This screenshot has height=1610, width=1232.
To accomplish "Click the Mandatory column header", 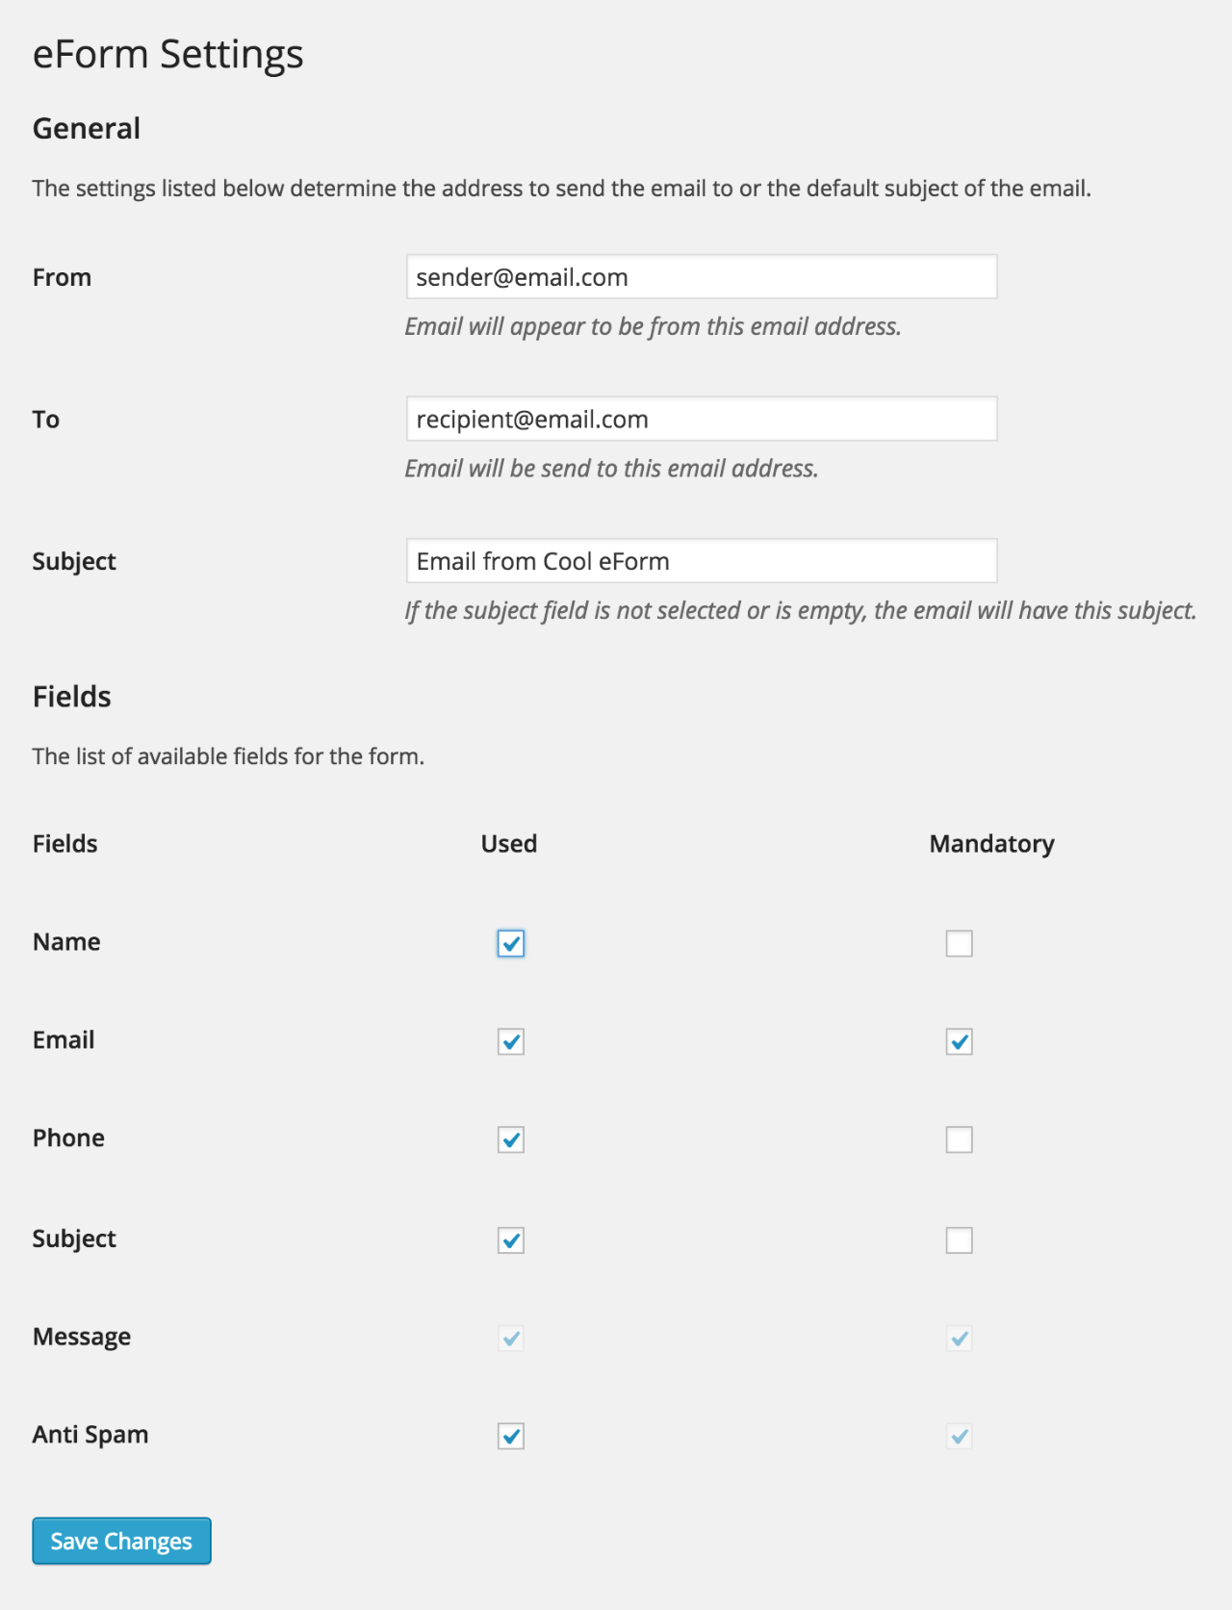I will 992,844.
